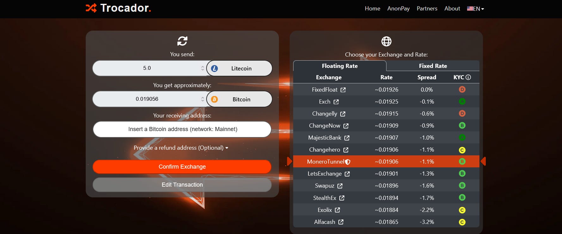Select the FixedFloat exchange name
This screenshot has width=562, height=234.
(x=324, y=90)
